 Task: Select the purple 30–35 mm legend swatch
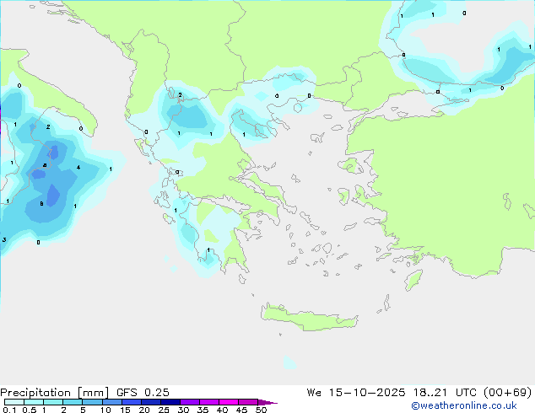pos(190,402)
